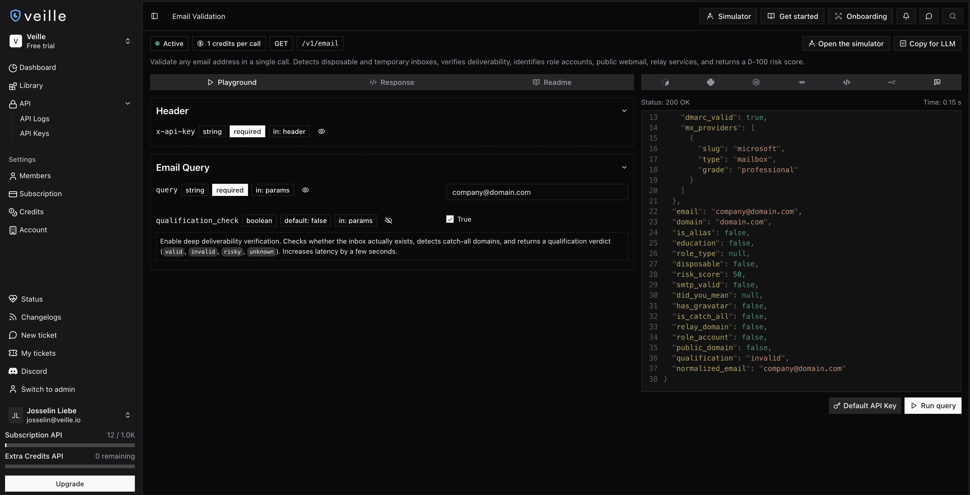The image size is (970, 495).
Task: Edit the company@domain.com query field
Action: (537, 192)
